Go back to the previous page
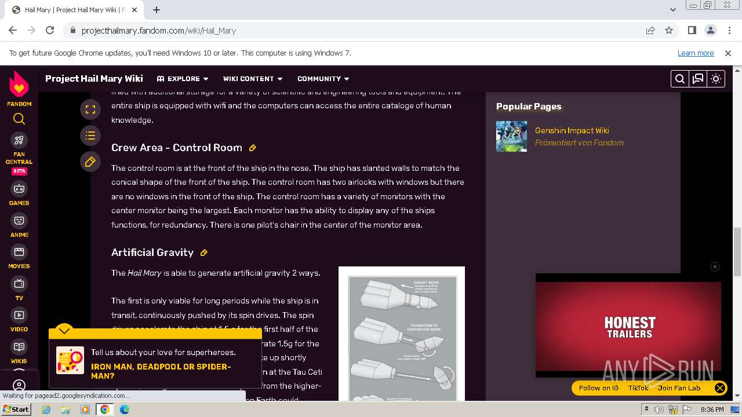The width and height of the screenshot is (742, 417). [x=13, y=30]
